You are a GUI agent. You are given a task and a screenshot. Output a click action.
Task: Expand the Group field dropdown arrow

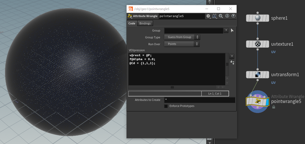pyautogui.click(x=226, y=31)
